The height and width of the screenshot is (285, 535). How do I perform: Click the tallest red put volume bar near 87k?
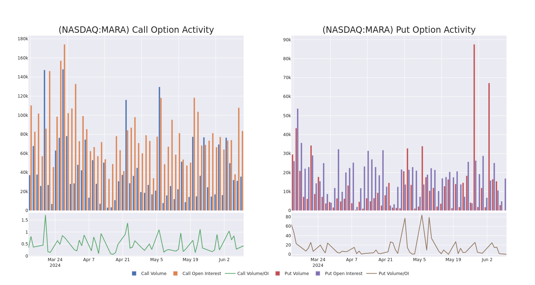point(474,127)
